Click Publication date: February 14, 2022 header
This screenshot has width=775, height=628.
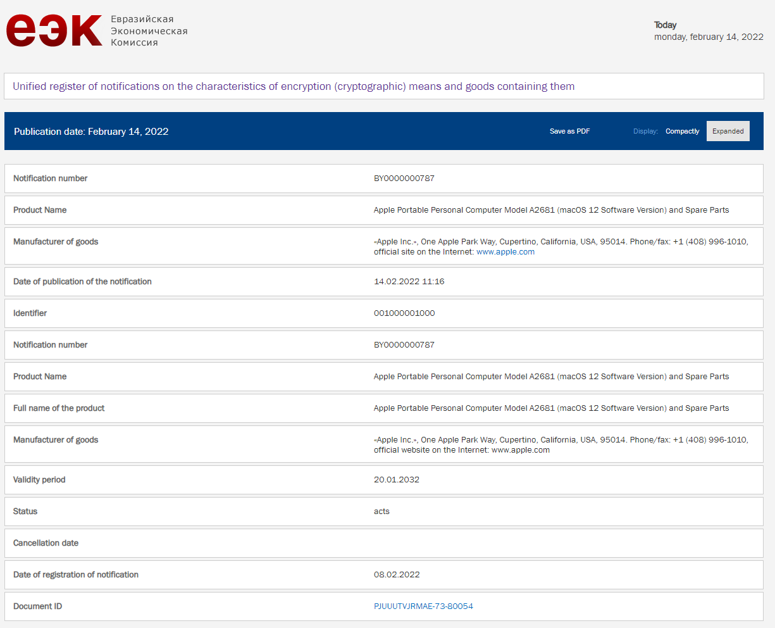pos(91,132)
